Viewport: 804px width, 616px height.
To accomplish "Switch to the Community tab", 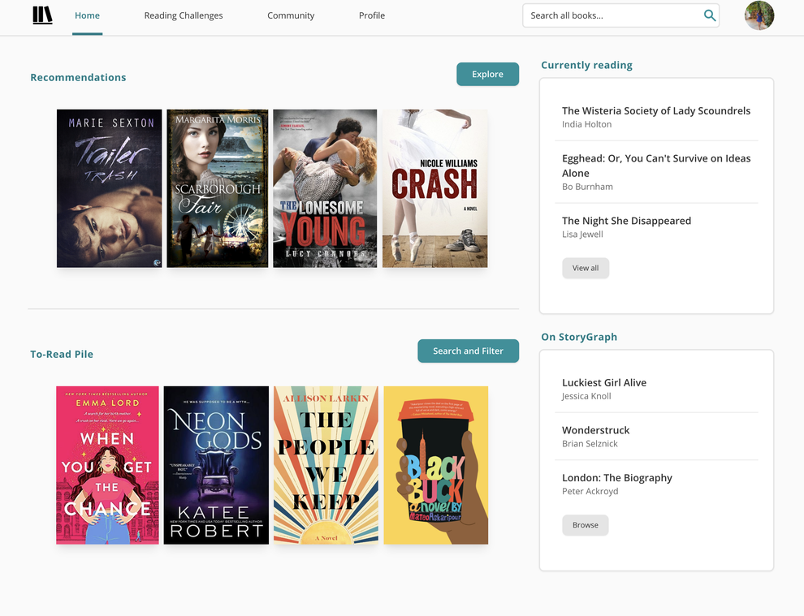I will click(291, 15).
